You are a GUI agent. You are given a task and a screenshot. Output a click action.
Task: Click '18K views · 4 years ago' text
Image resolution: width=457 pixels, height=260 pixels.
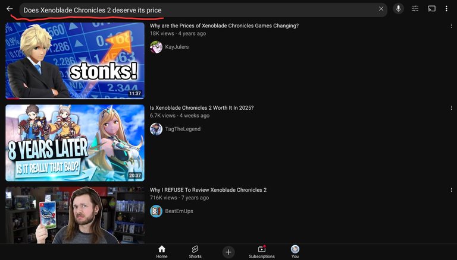(x=178, y=33)
